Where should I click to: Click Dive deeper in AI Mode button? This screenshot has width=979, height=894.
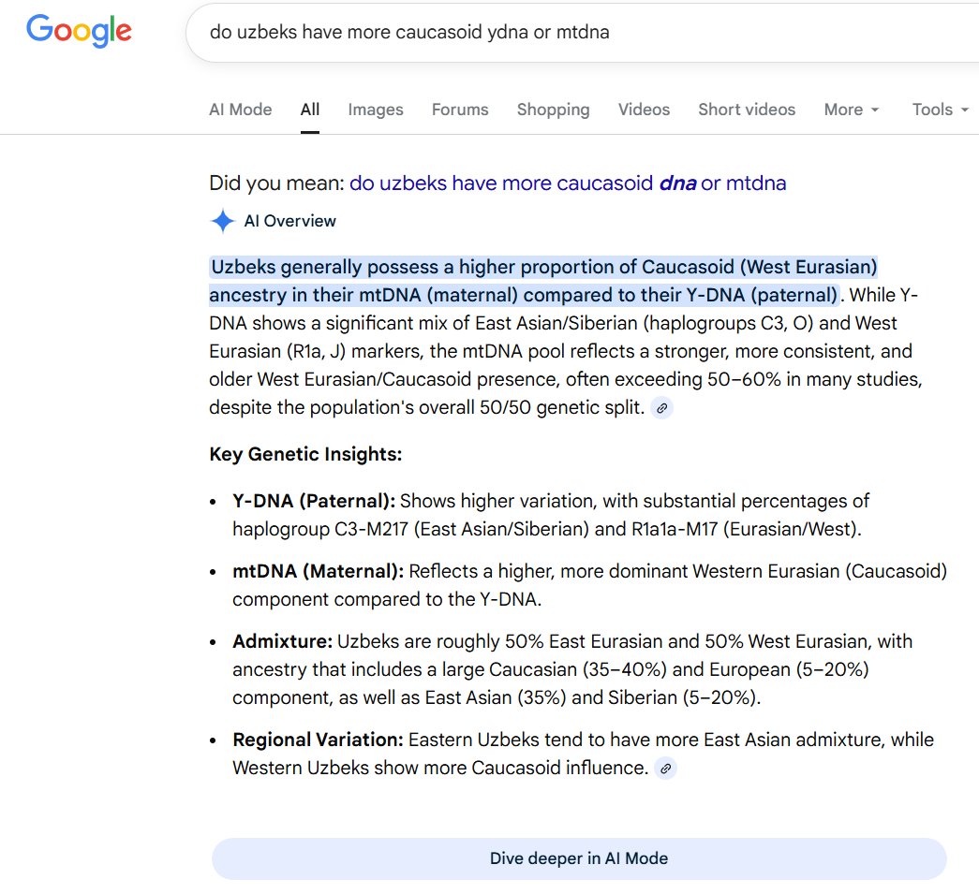[x=579, y=858]
